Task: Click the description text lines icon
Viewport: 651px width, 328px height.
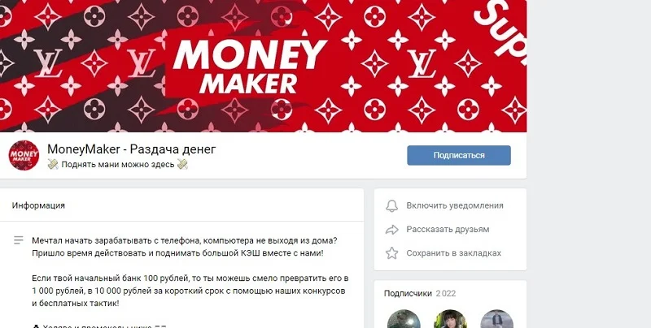Action: [18, 240]
